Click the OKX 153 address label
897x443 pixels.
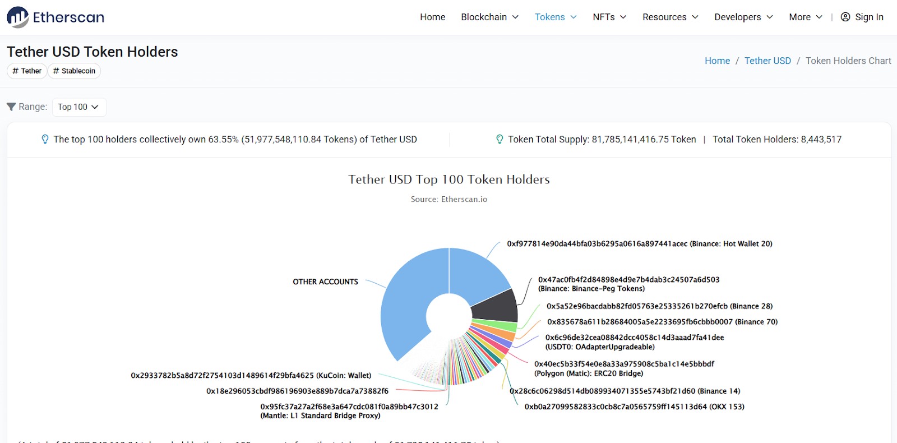634,407
